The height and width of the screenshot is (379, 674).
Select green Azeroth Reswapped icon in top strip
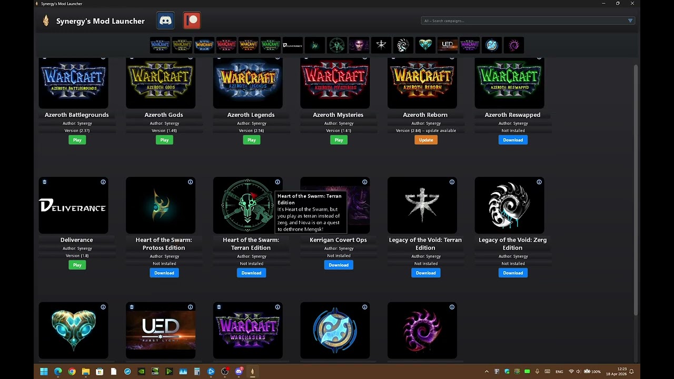pos(270,45)
